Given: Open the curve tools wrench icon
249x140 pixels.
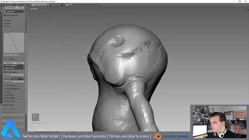Looking at the screenshot, I should click(x=18, y=30).
